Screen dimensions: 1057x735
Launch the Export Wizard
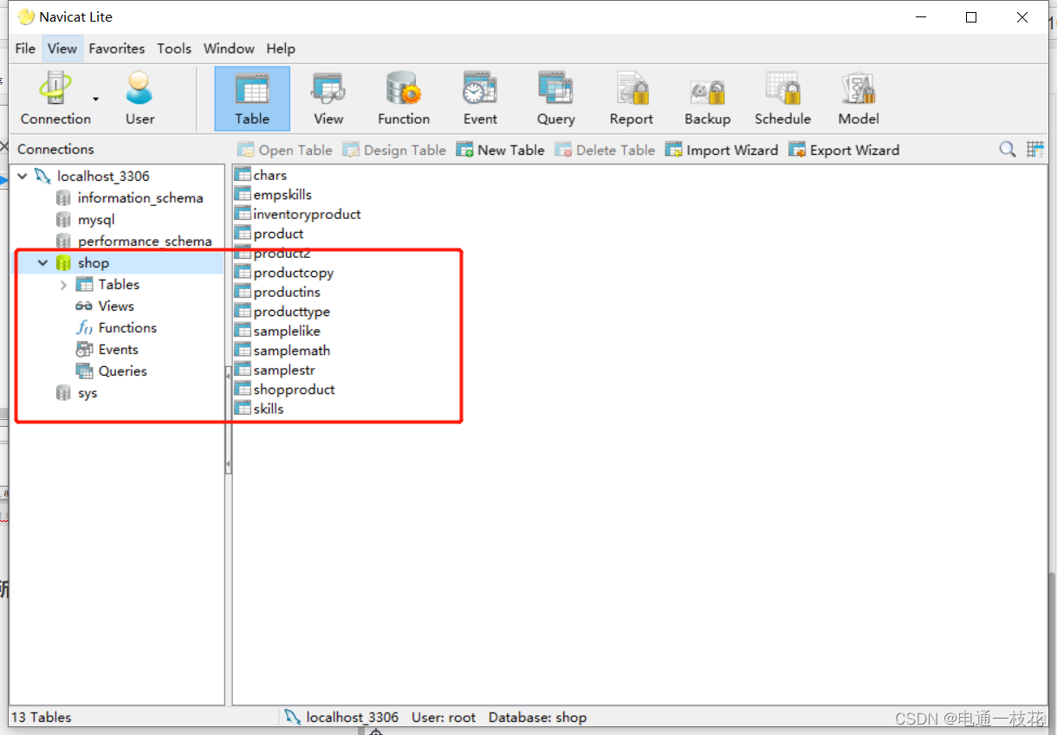[844, 150]
